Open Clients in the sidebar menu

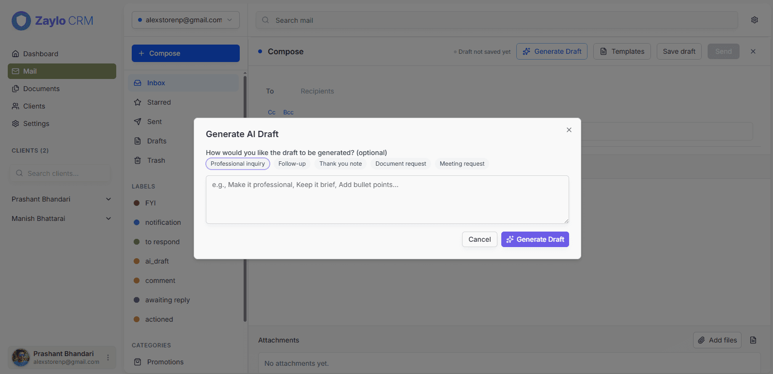click(x=34, y=106)
